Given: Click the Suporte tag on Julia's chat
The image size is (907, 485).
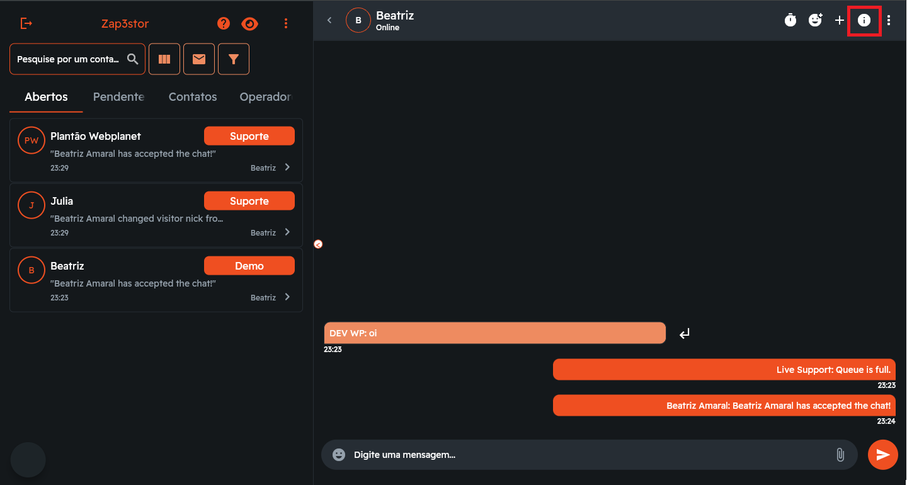Looking at the screenshot, I should 249,201.
